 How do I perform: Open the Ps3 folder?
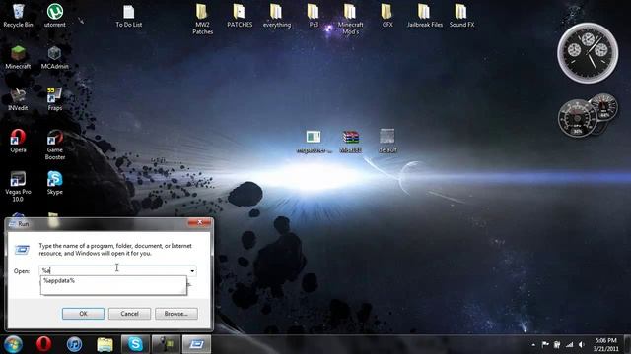coord(314,16)
